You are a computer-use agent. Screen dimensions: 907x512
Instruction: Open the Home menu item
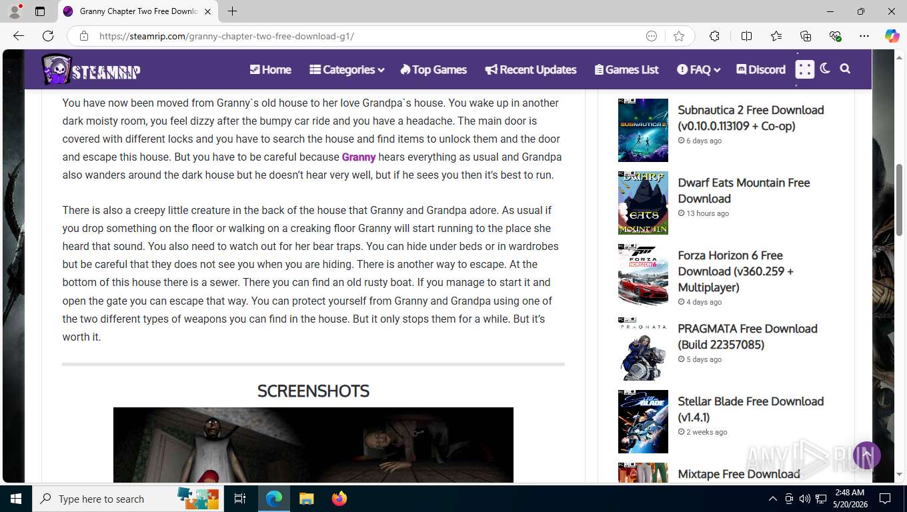pyautogui.click(x=270, y=69)
